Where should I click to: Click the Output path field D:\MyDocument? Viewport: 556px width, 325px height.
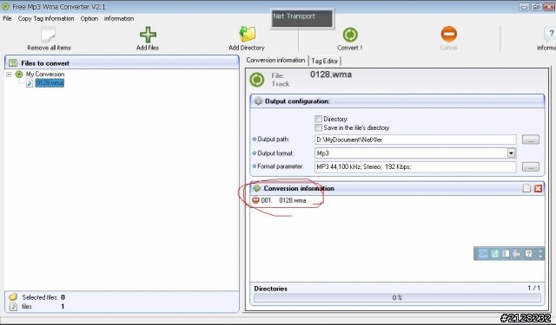tap(415, 140)
